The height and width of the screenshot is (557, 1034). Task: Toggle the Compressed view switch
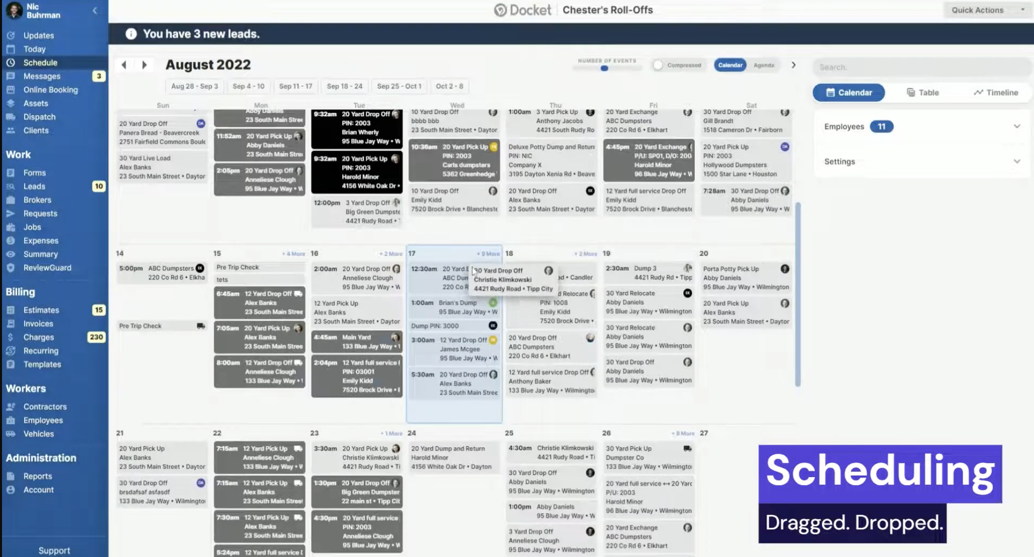click(658, 65)
